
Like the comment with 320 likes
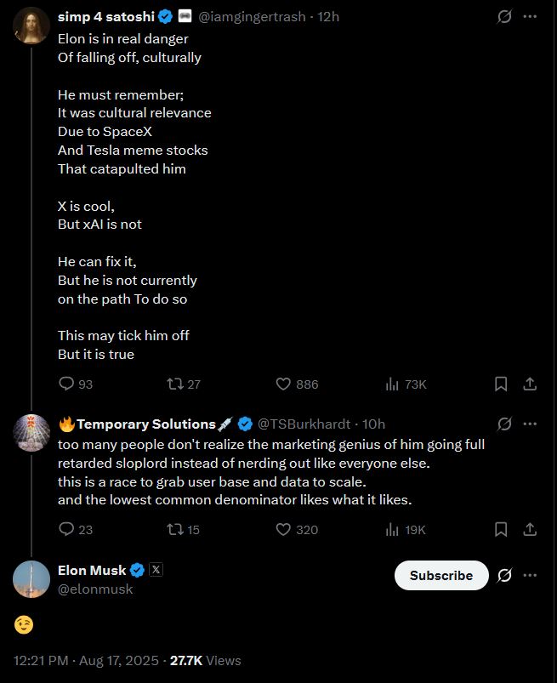click(284, 529)
